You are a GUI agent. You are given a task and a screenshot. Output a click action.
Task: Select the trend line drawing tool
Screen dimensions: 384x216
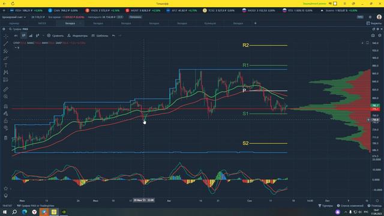[5, 44]
